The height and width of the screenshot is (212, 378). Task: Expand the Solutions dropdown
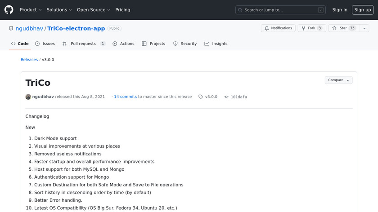pos(59,10)
